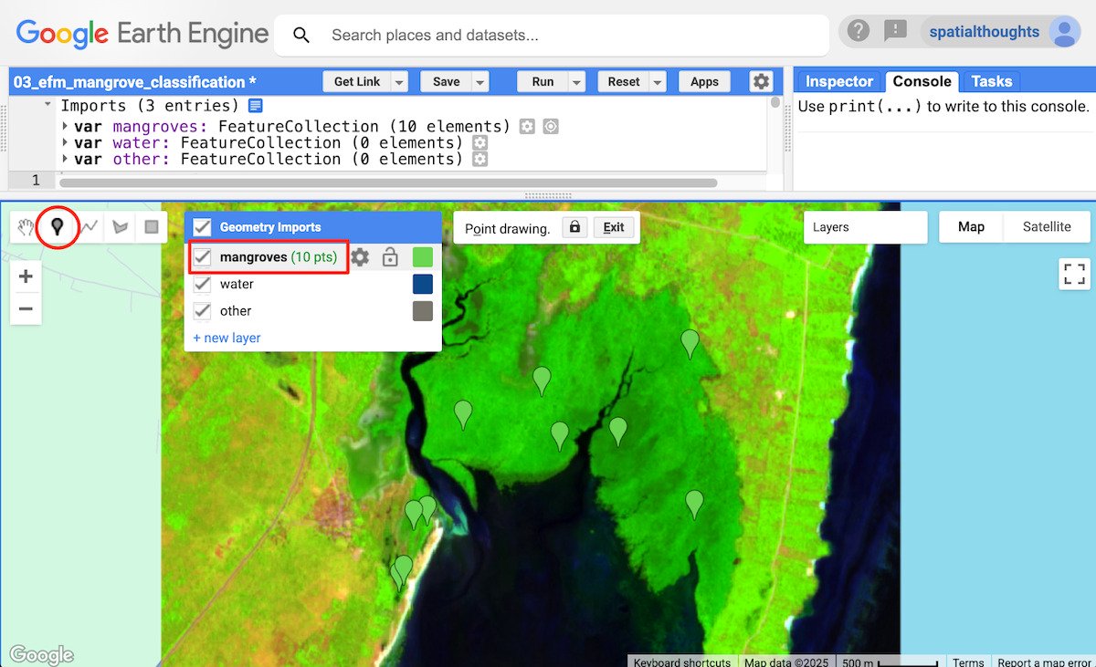Select the draw line tool
Viewport: 1096px width, 667px height.
[89, 226]
